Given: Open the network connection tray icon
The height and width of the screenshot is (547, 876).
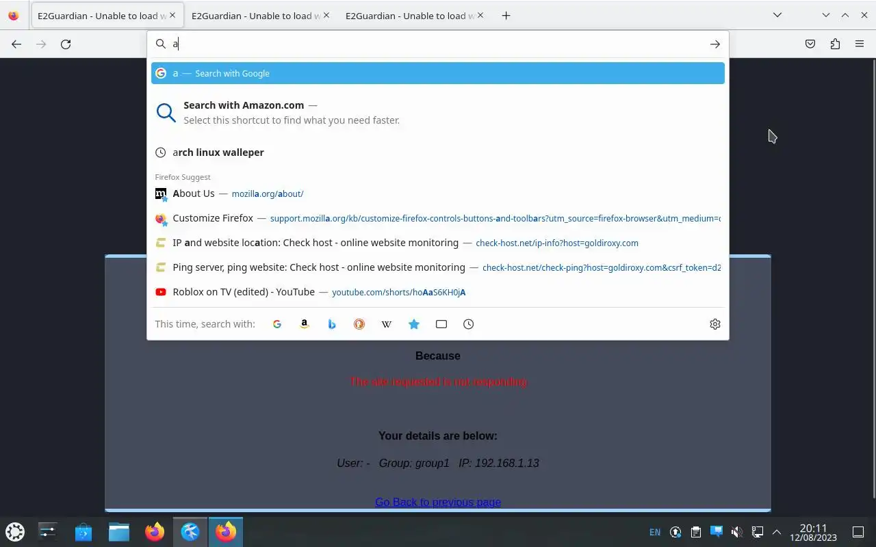Looking at the screenshot, I should tap(757, 532).
